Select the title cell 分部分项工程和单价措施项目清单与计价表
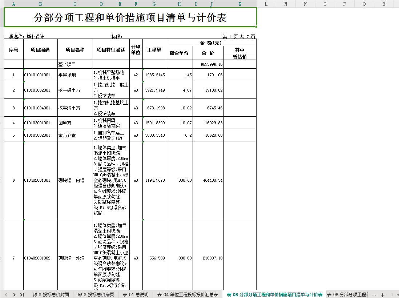This screenshot has width=399, height=298. 130,17
